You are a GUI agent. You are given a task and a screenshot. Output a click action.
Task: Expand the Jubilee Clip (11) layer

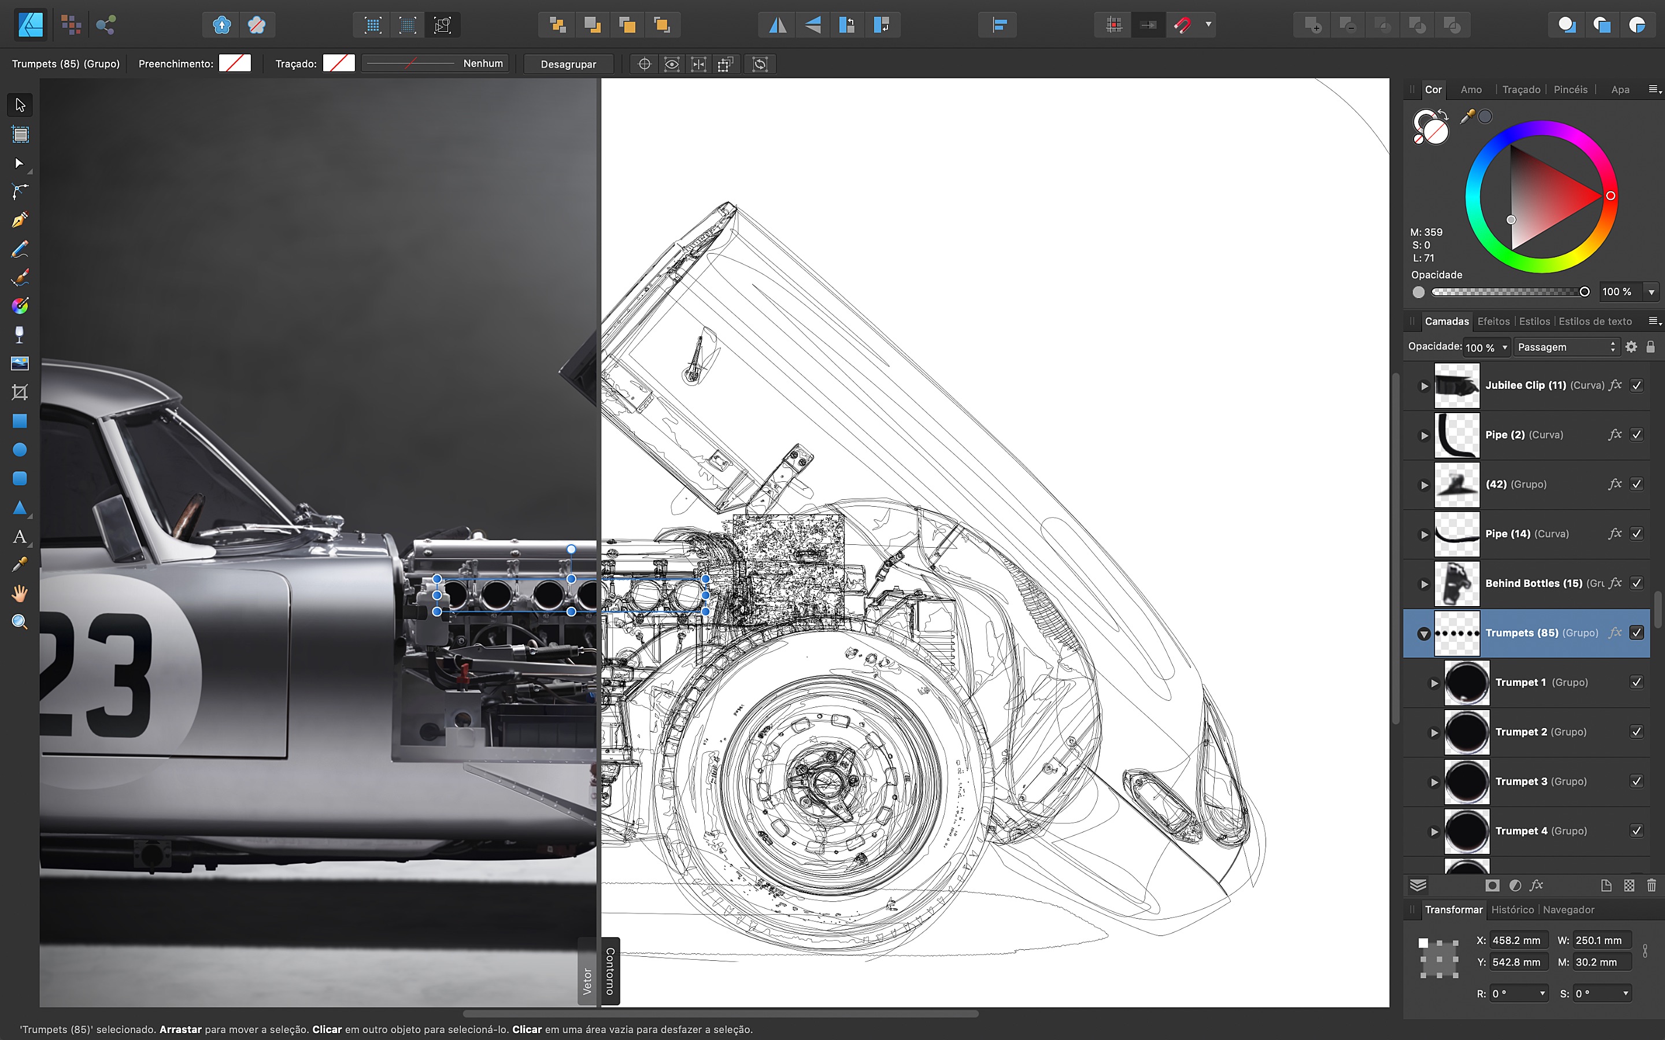[x=1424, y=386]
